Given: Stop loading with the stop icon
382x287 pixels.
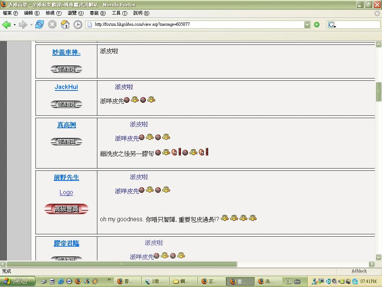Looking at the screenshot, I should pos(52,24).
